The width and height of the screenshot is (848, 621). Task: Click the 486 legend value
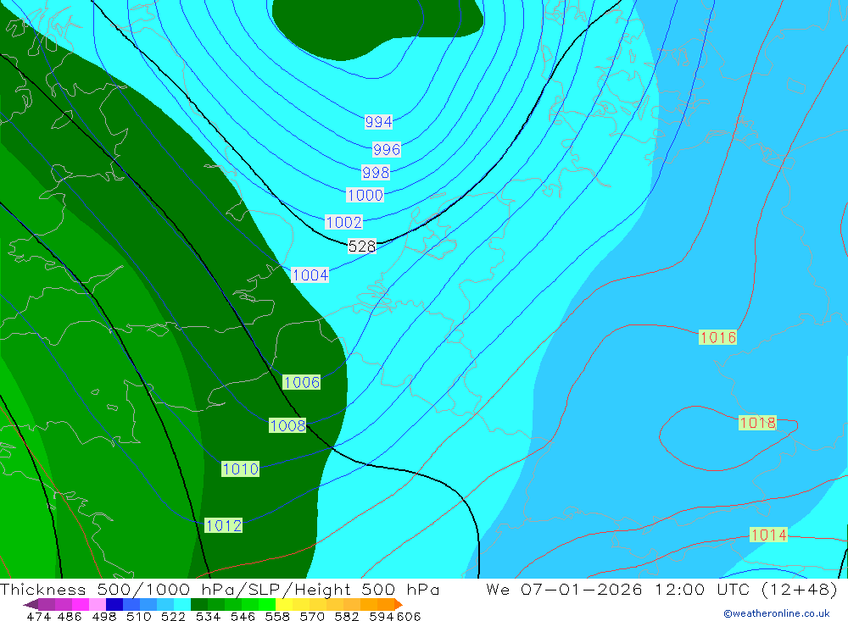(x=70, y=616)
